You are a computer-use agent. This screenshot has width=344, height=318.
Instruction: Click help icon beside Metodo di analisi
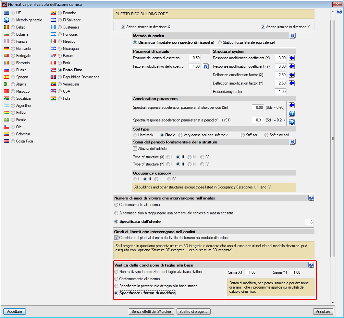coord(293,36)
